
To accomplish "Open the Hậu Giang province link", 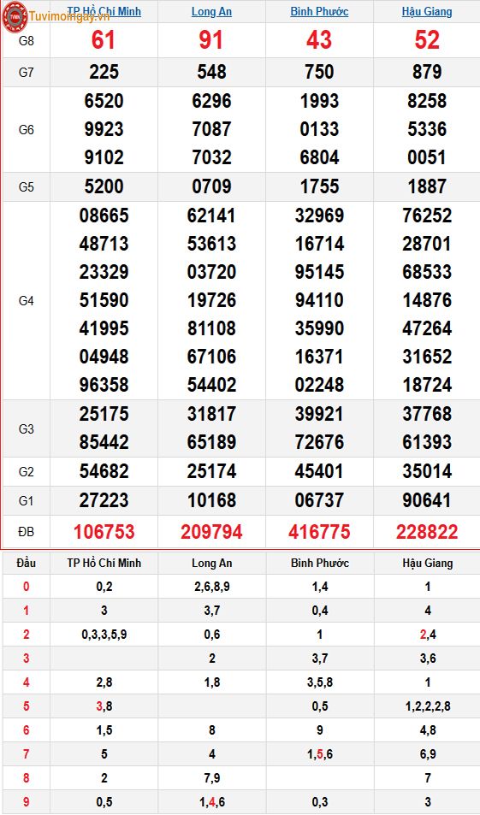I will click(427, 11).
